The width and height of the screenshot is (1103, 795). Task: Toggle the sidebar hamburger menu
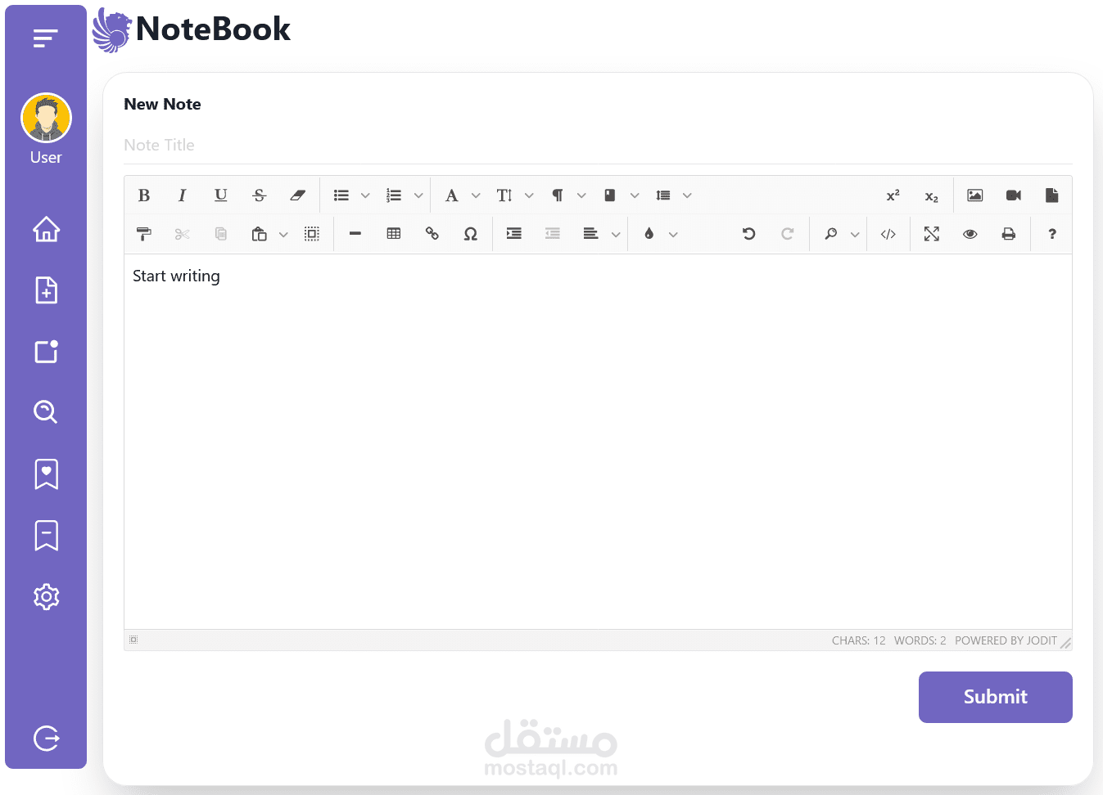coord(46,38)
